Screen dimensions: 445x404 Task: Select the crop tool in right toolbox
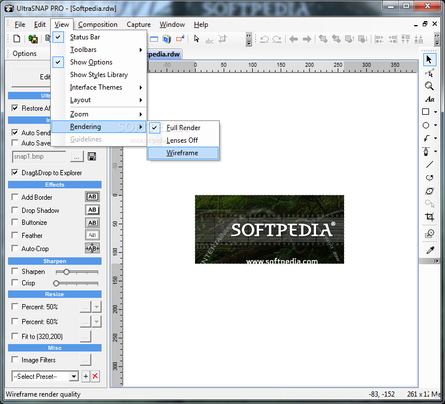(x=430, y=217)
